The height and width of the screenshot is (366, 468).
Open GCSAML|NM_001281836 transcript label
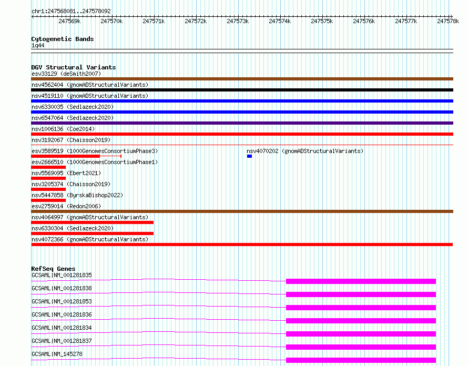(62, 314)
